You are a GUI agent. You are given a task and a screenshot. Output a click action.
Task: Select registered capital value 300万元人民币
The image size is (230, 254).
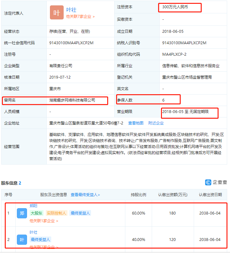[175, 7]
